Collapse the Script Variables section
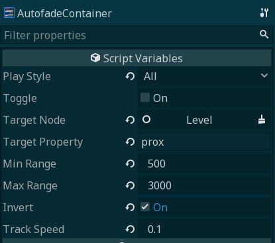Viewport: 275px width, 243px height. (x=137, y=58)
